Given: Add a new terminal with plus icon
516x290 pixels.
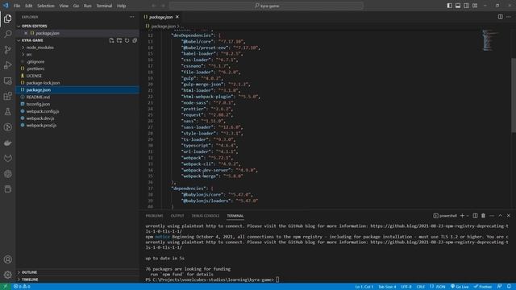Looking at the screenshot, I should (462, 216).
